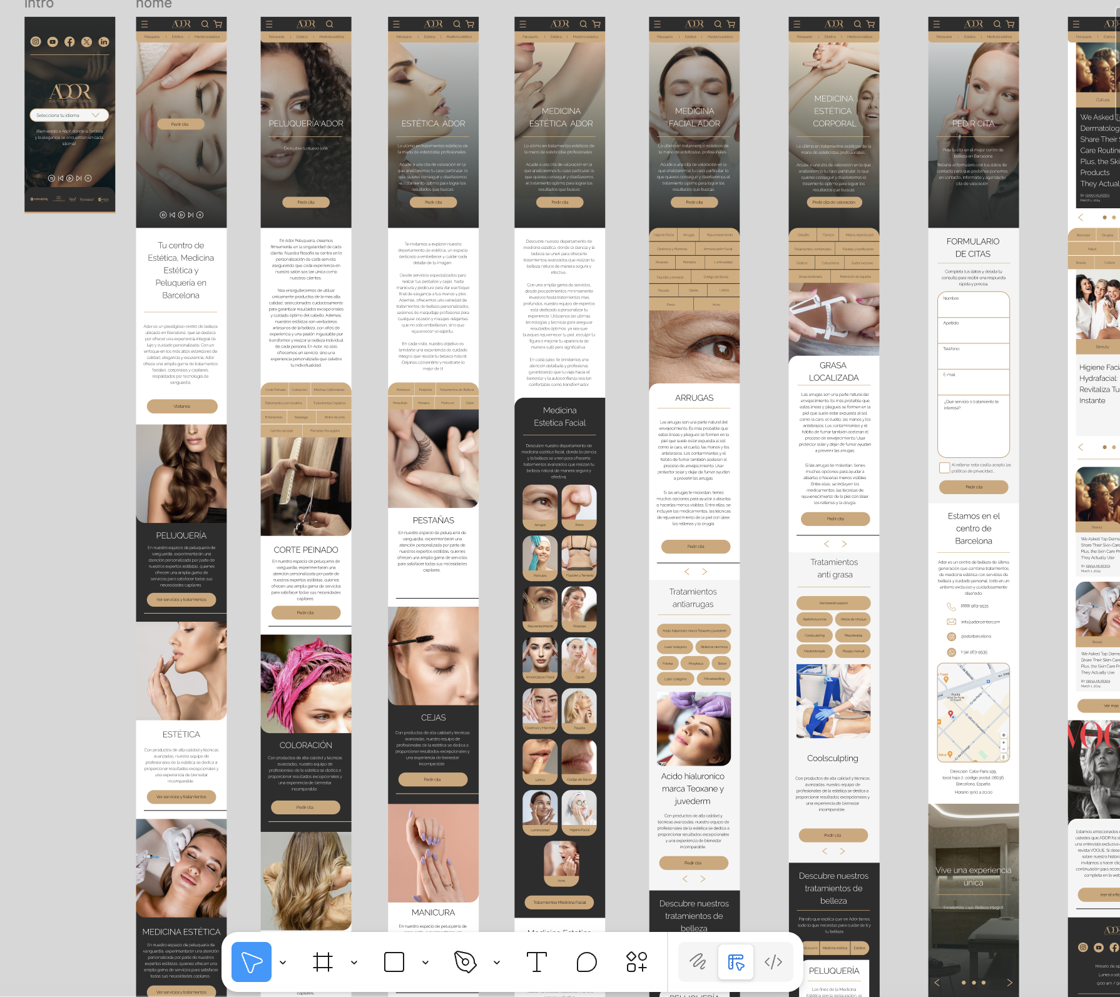Click the 'Visítanos' button
The width and height of the screenshot is (1120, 997).
click(x=181, y=406)
